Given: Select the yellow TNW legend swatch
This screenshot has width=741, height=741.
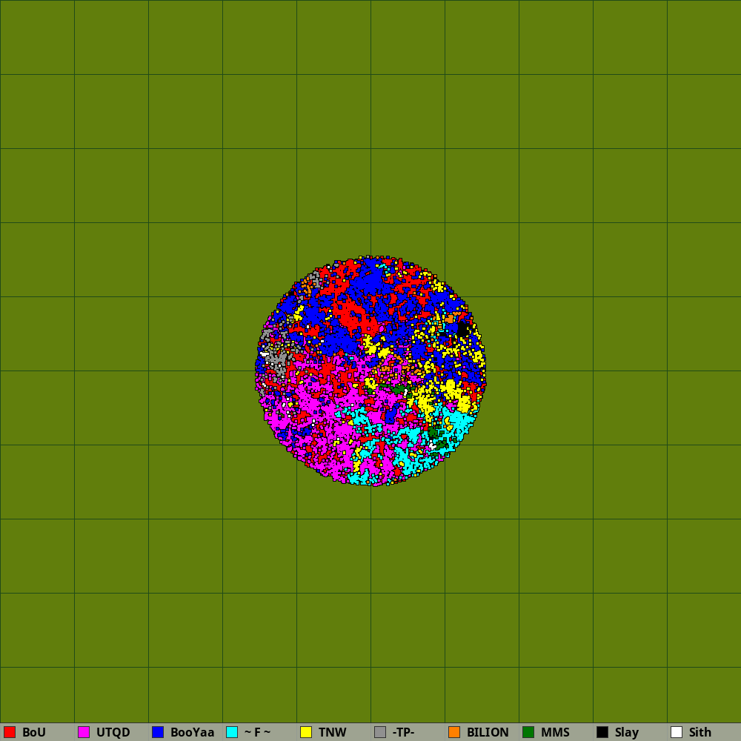Looking at the screenshot, I should click(306, 732).
